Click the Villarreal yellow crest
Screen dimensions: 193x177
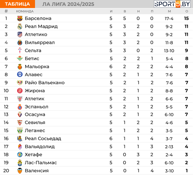point(20,42)
